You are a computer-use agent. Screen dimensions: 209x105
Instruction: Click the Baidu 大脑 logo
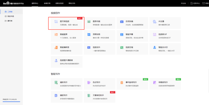tap(14, 3)
